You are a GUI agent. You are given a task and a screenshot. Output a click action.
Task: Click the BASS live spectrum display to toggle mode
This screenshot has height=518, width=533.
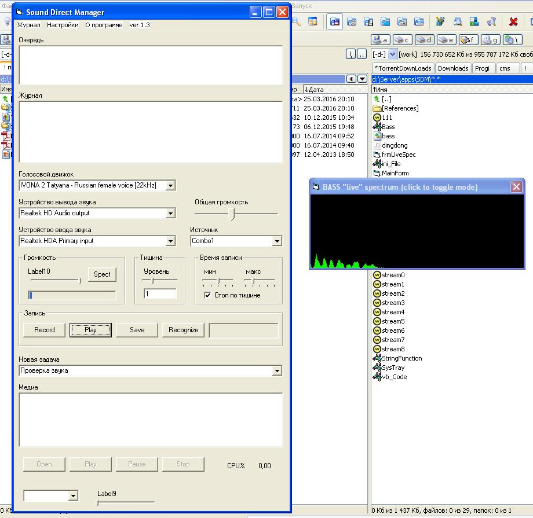417,232
